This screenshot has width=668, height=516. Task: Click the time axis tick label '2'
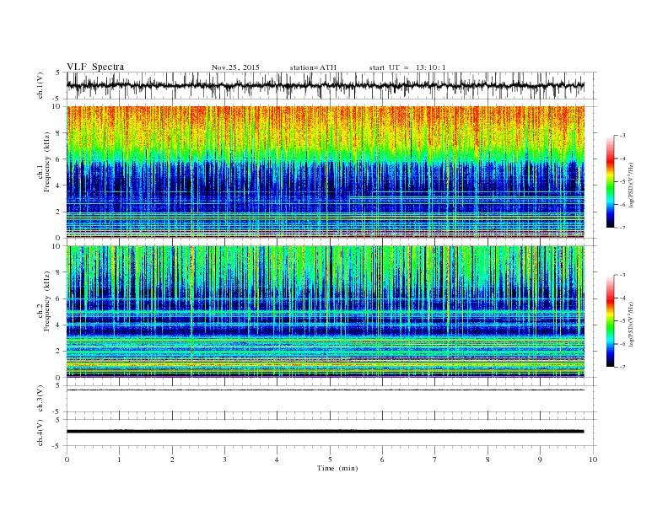172,460
